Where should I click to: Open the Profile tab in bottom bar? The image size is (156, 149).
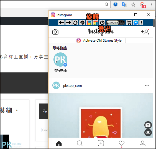tap(143, 143)
